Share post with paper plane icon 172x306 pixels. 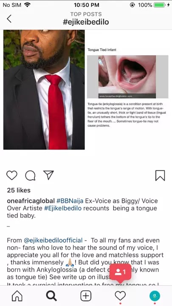coord(48,175)
